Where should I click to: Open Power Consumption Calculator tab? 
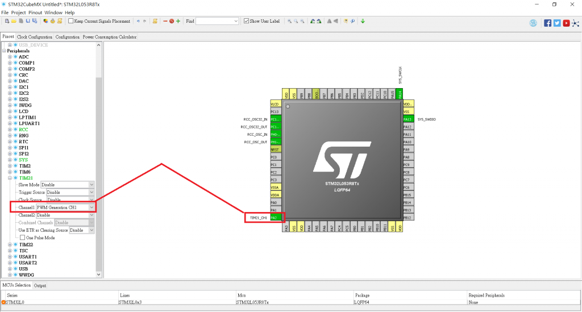[x=110, y=37]
